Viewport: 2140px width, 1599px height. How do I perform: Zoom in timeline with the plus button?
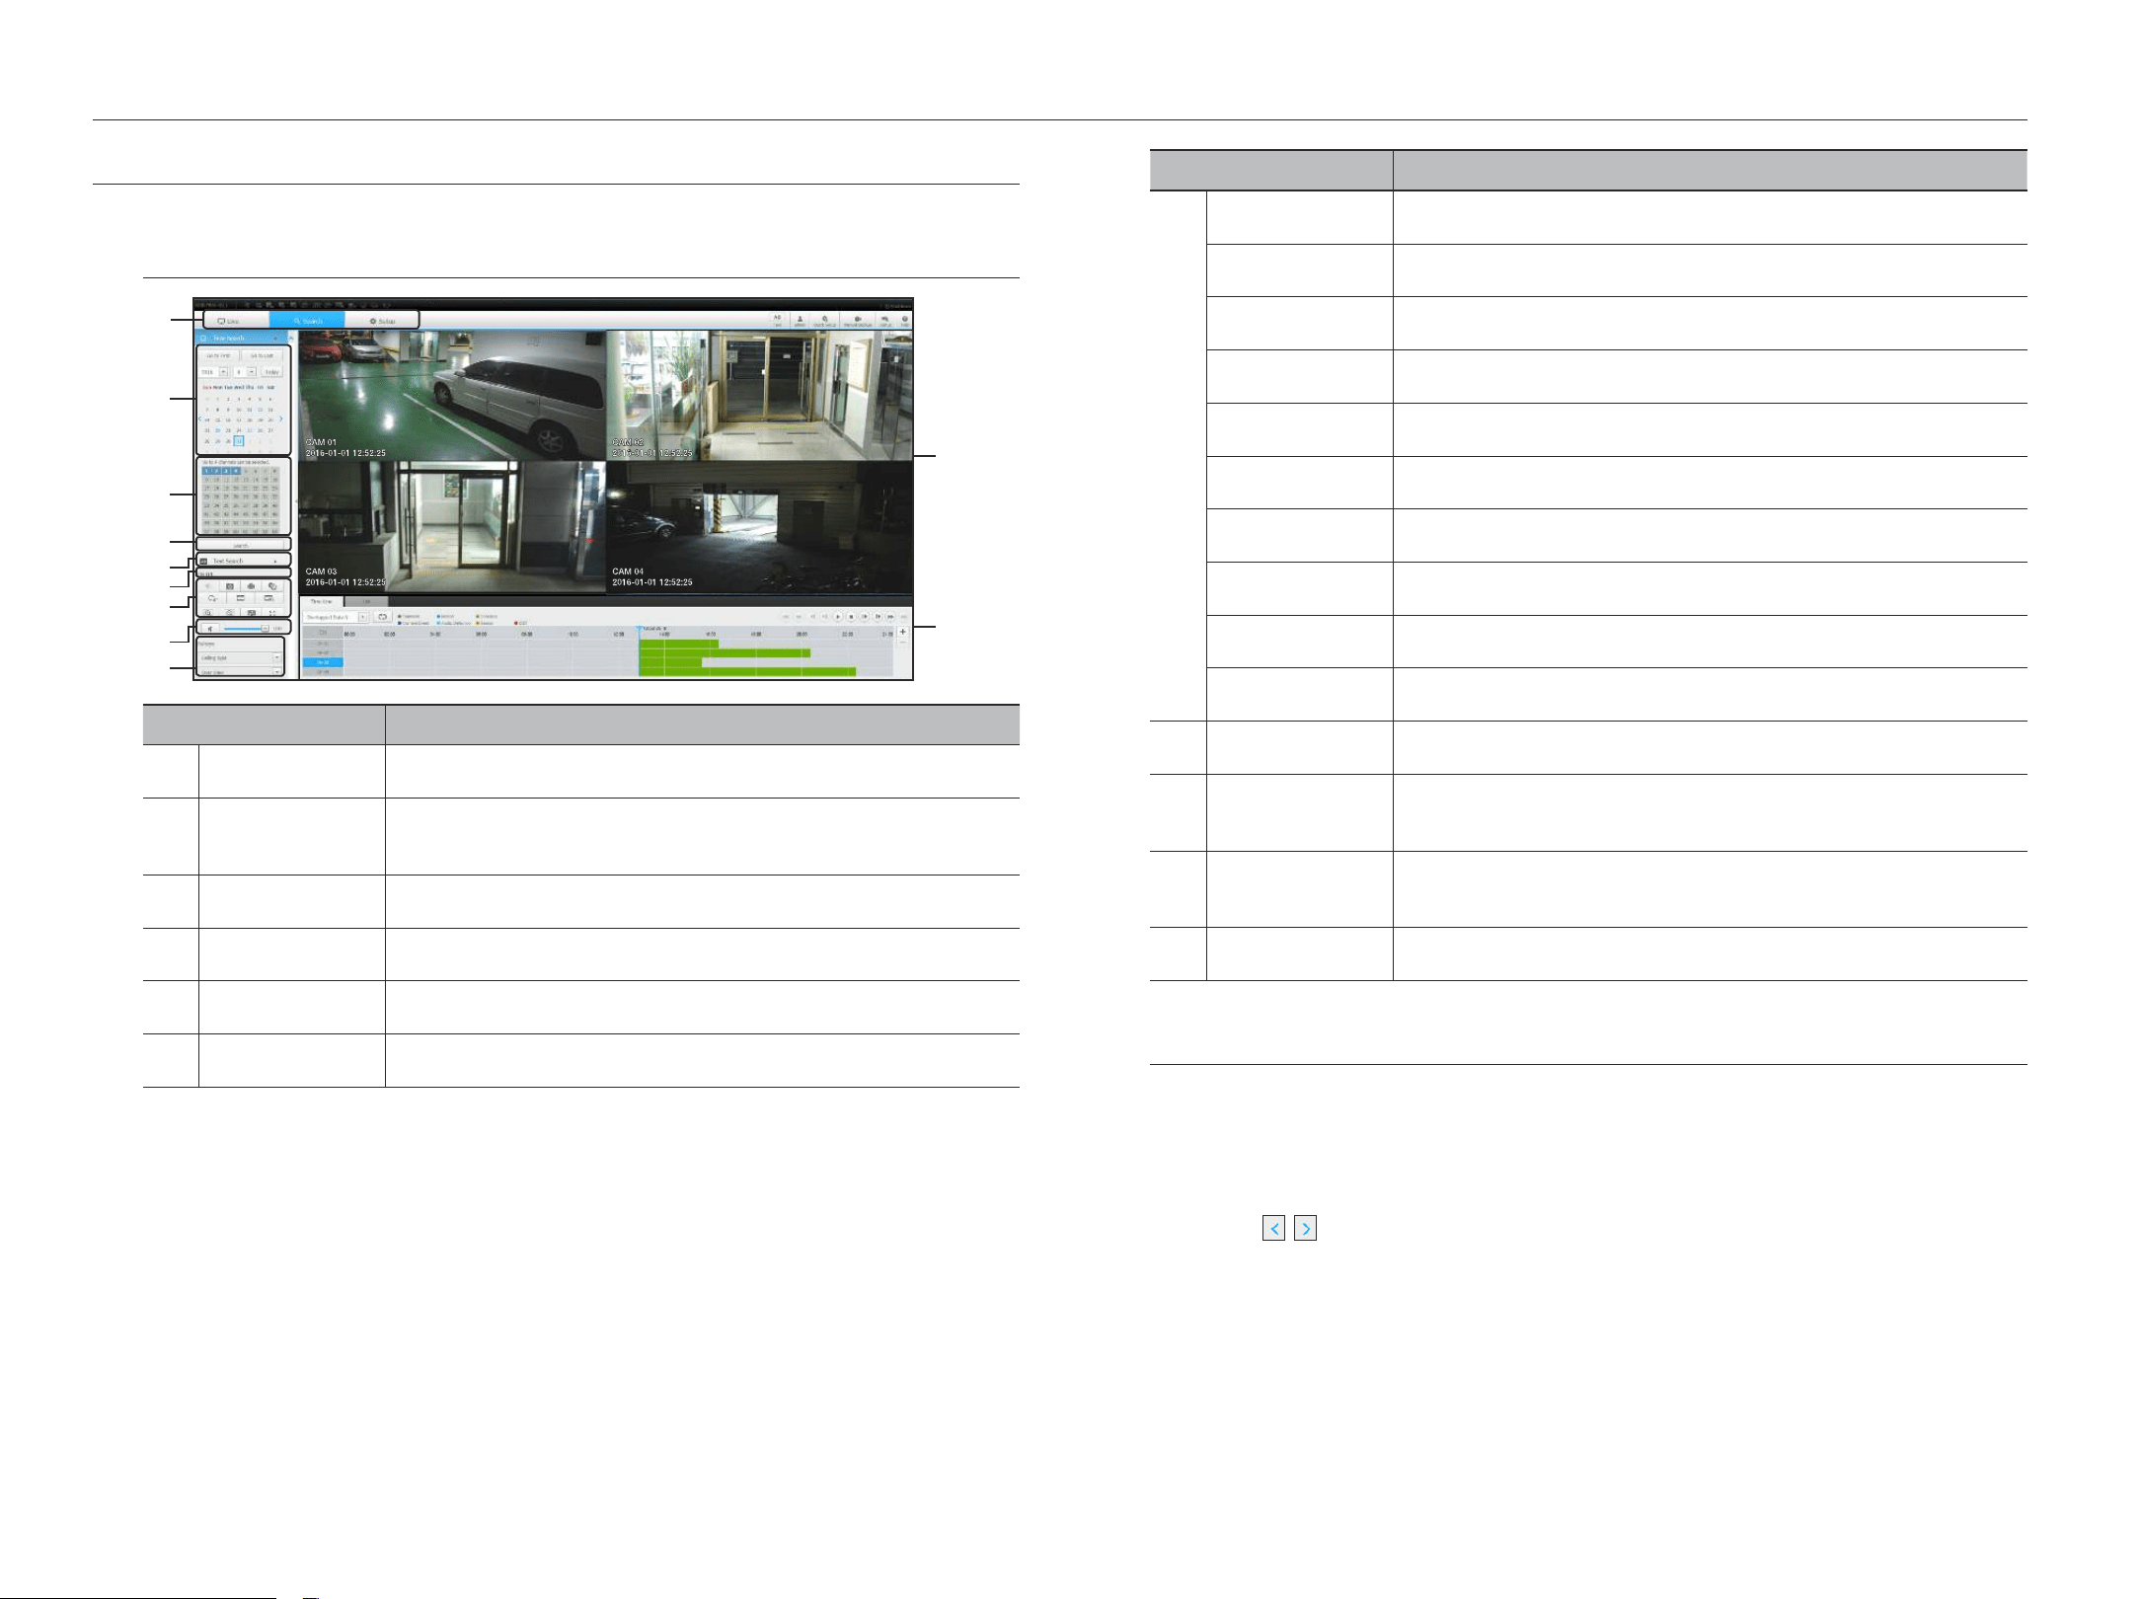902,632
